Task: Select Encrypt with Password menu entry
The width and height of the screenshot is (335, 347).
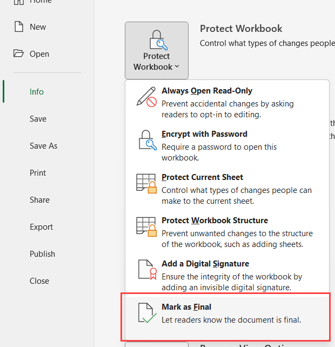Action: coord(204,134)
